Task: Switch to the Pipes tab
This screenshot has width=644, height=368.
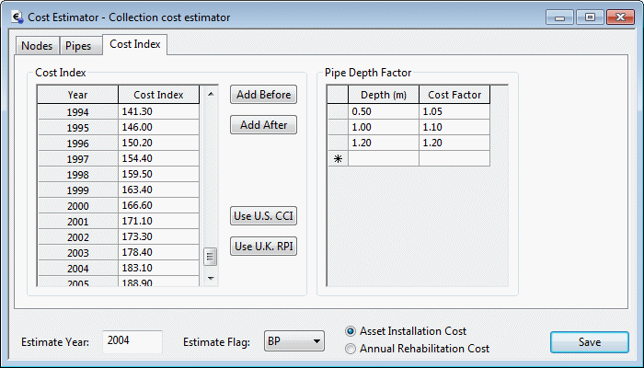Action: click(x=78, y=45)
